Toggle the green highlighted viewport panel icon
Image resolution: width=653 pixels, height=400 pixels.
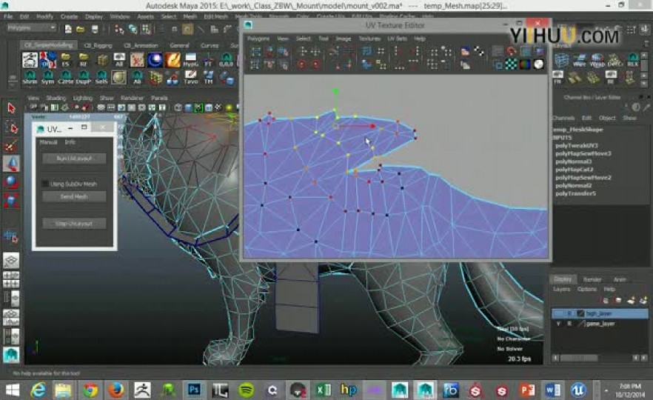198,108
